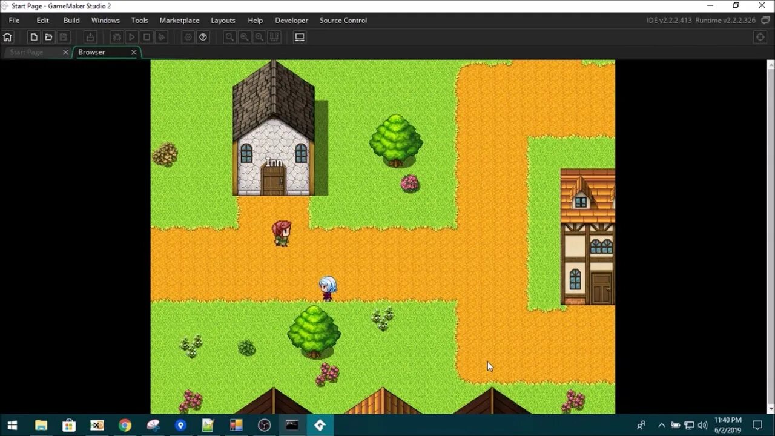Image resolution: width=775 pixels, height=436 pixels.
Task: Open the Marketplace menu
Action: tap(179, 20)
